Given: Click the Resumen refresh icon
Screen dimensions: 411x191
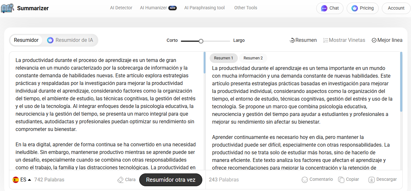Looking at the screenshot, I should [x=292, y=40].
